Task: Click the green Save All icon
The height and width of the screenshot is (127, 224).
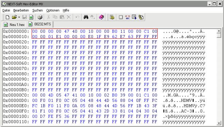Action: 31,17
